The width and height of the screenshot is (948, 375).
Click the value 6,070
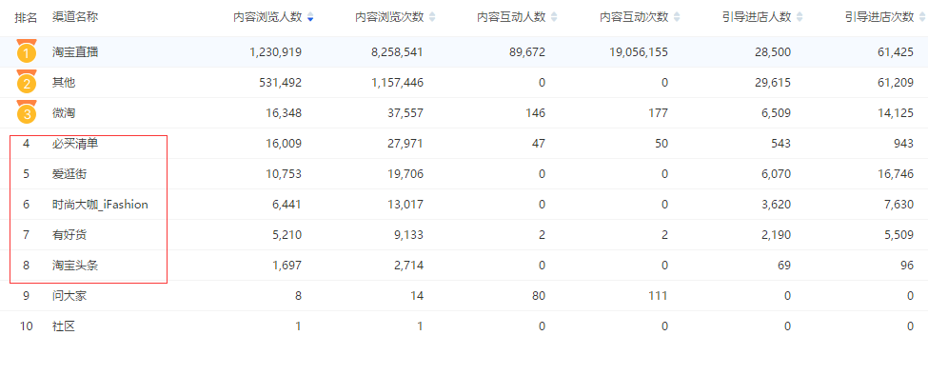point(777,174)
